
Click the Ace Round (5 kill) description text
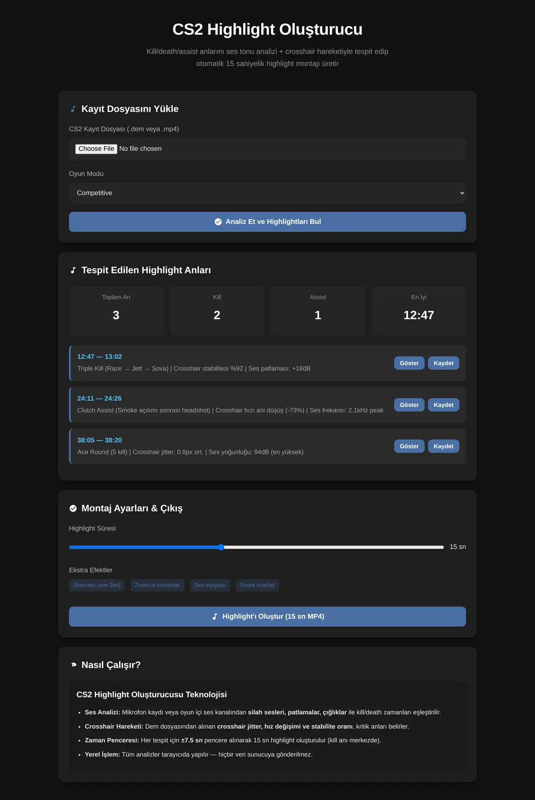(x=190, y=452)
